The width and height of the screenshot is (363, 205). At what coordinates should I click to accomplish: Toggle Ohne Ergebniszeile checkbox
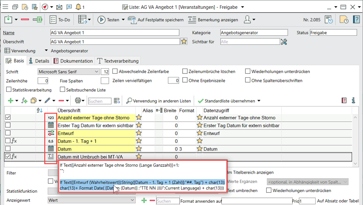(185, 80)
